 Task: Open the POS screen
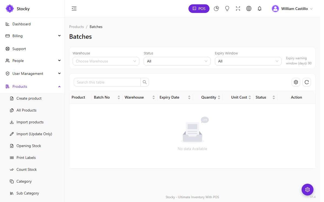tap(199, 9)
